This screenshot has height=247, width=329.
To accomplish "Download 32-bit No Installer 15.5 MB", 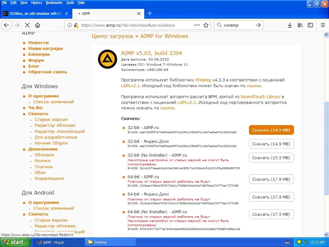I will (x=271, y=158).
